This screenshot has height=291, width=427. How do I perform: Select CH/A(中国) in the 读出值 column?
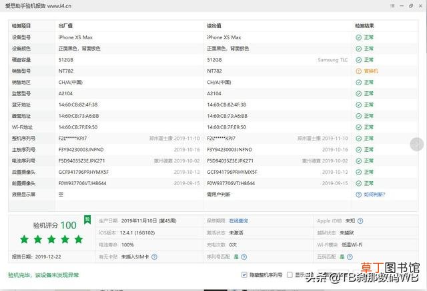(219, 83)
